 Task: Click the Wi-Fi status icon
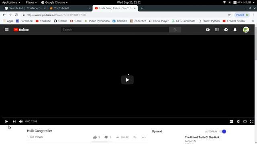[224, 2]
